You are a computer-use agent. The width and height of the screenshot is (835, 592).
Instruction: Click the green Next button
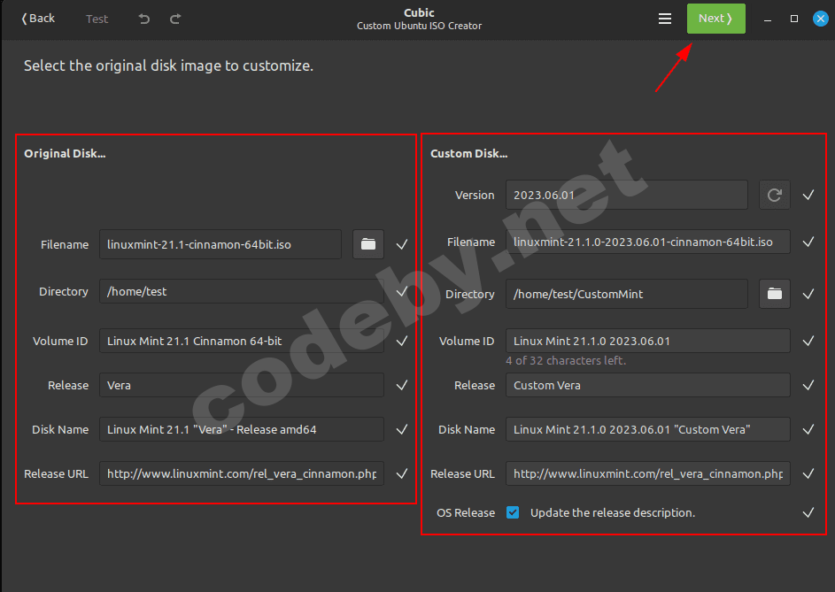pos(715,19)
